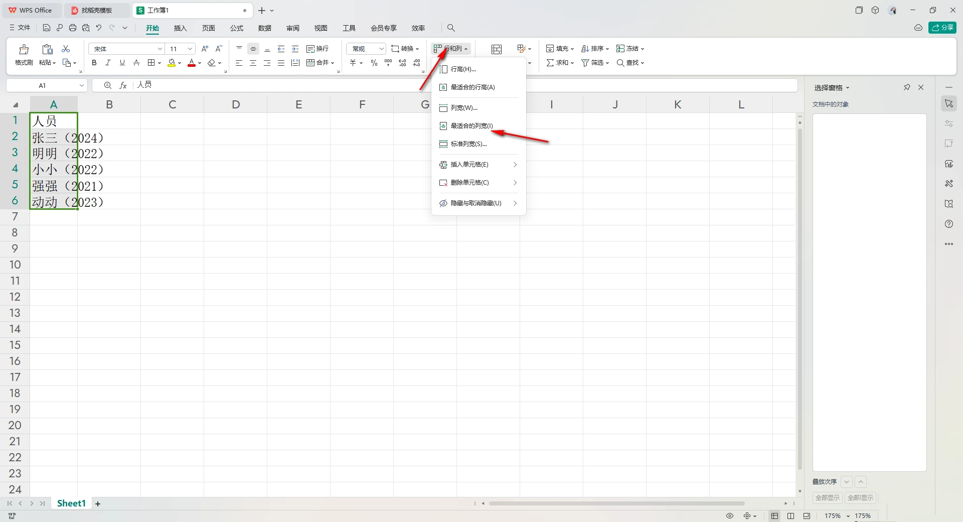Click the help question mark sidebar icon

(x=949, y=224)
